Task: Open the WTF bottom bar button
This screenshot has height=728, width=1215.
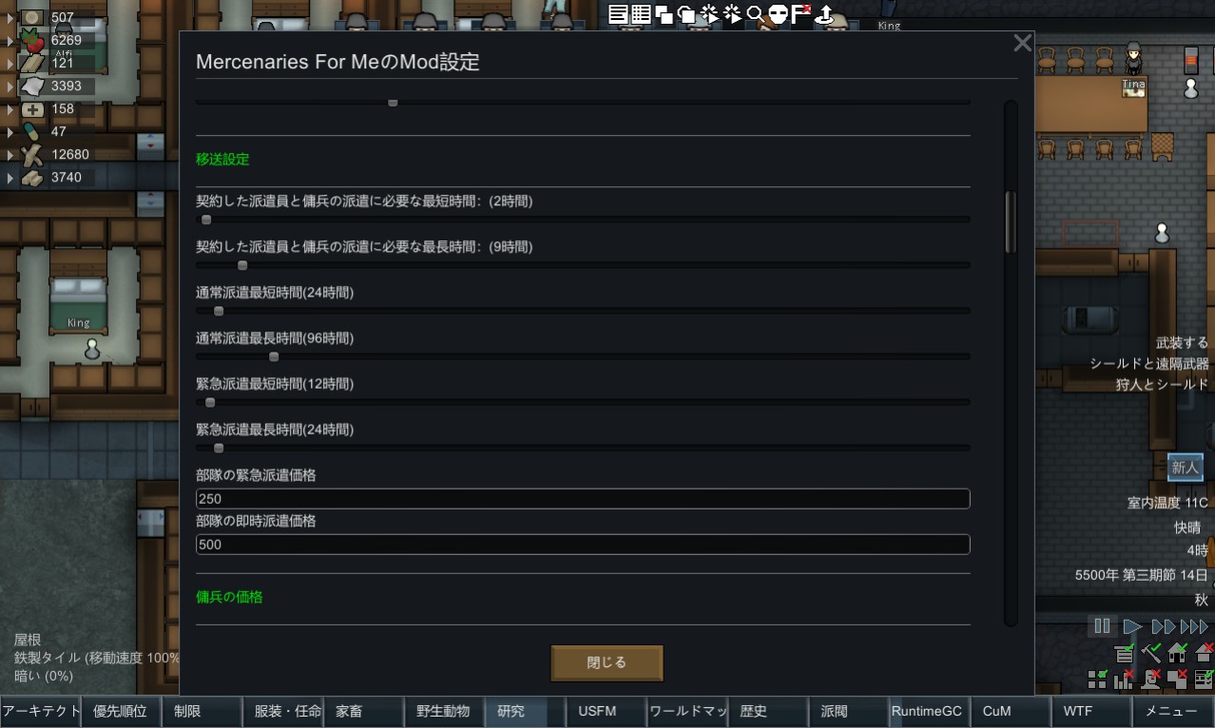Action: [1090, 711]
